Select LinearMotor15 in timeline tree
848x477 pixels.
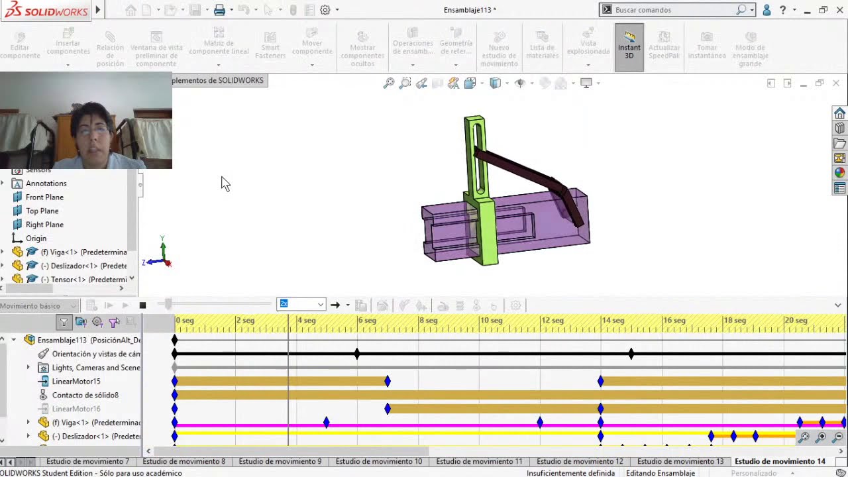point(76,381)
